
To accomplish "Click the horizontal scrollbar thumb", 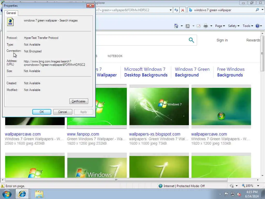I will point(116,180).
